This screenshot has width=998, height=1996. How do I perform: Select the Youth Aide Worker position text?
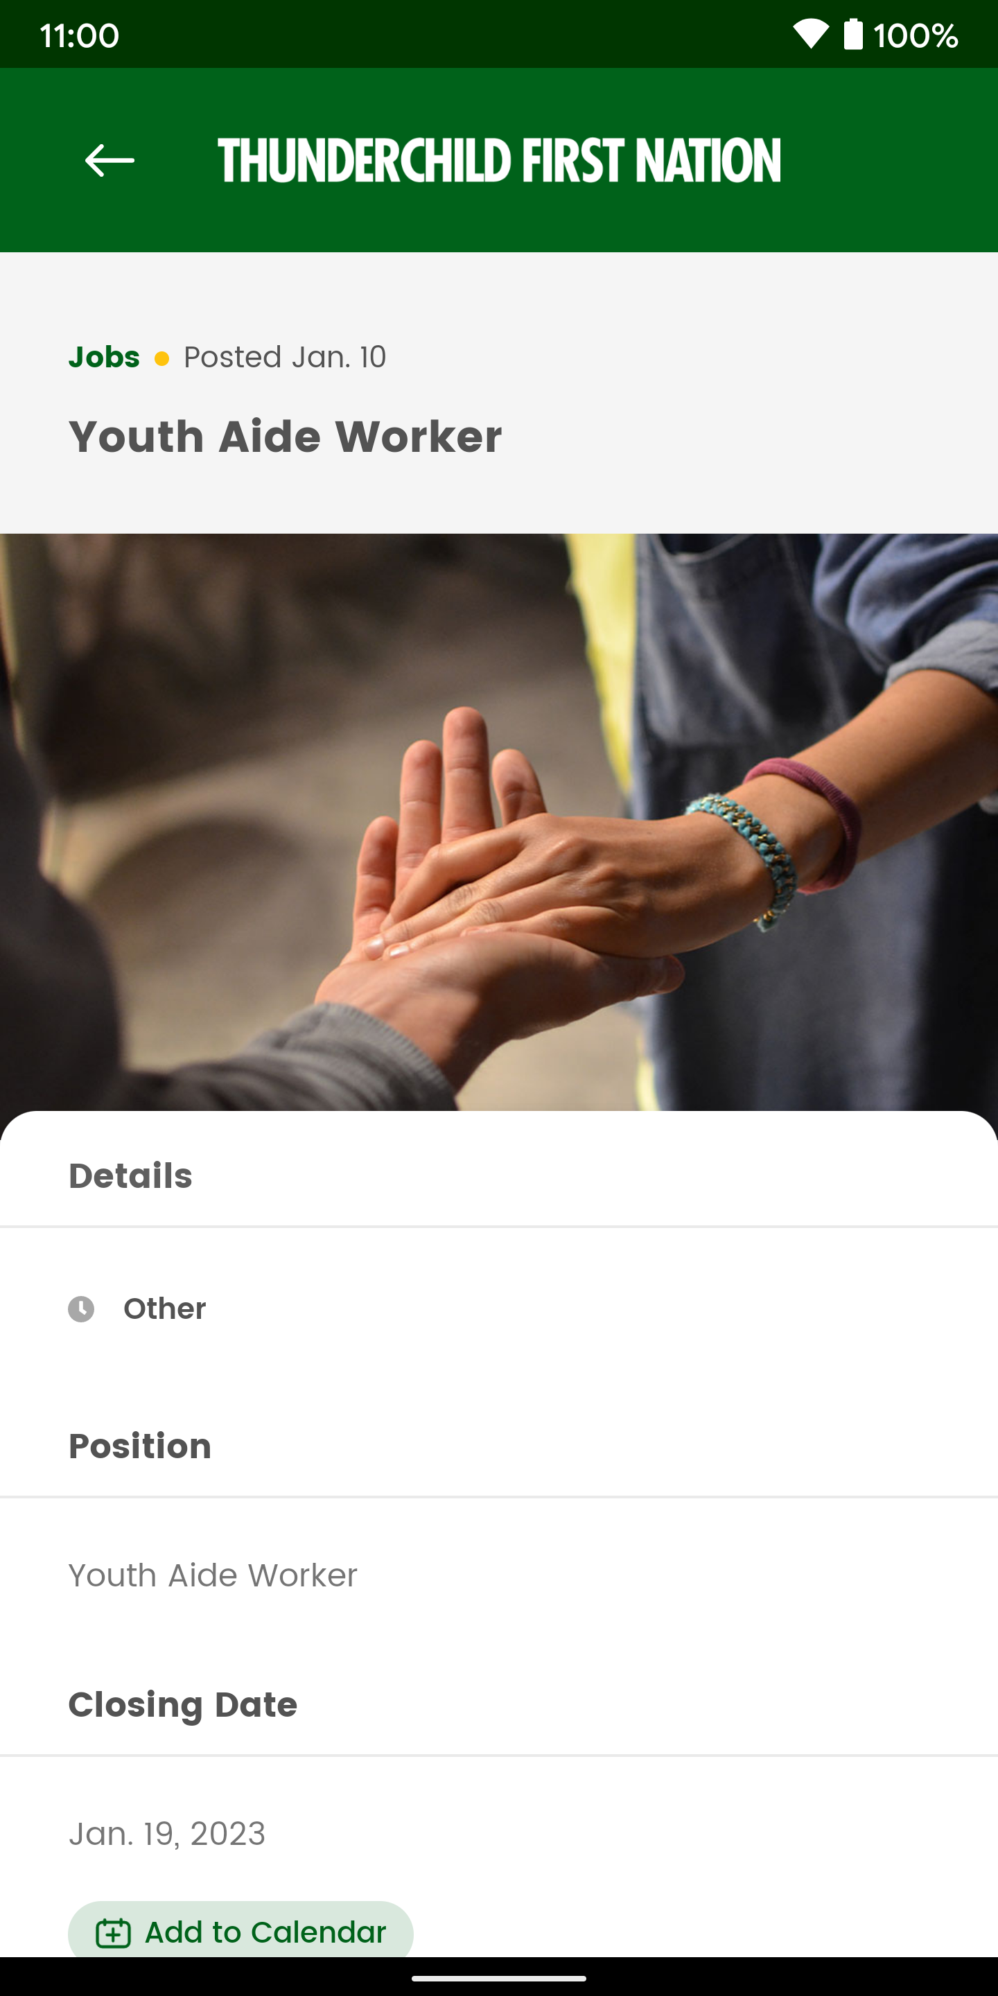pyautogui.click(x=213, y=1575)
